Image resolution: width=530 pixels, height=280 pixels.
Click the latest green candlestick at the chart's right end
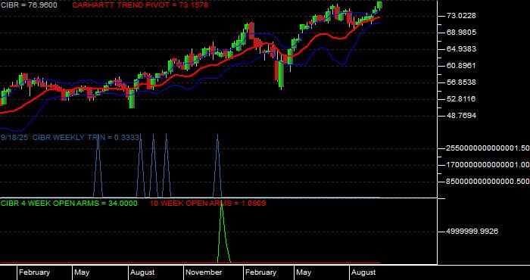[379, 5]
